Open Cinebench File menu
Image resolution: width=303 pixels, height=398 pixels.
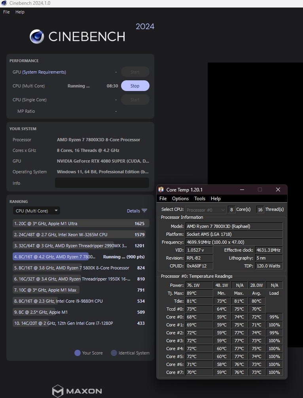coord(6,12)
